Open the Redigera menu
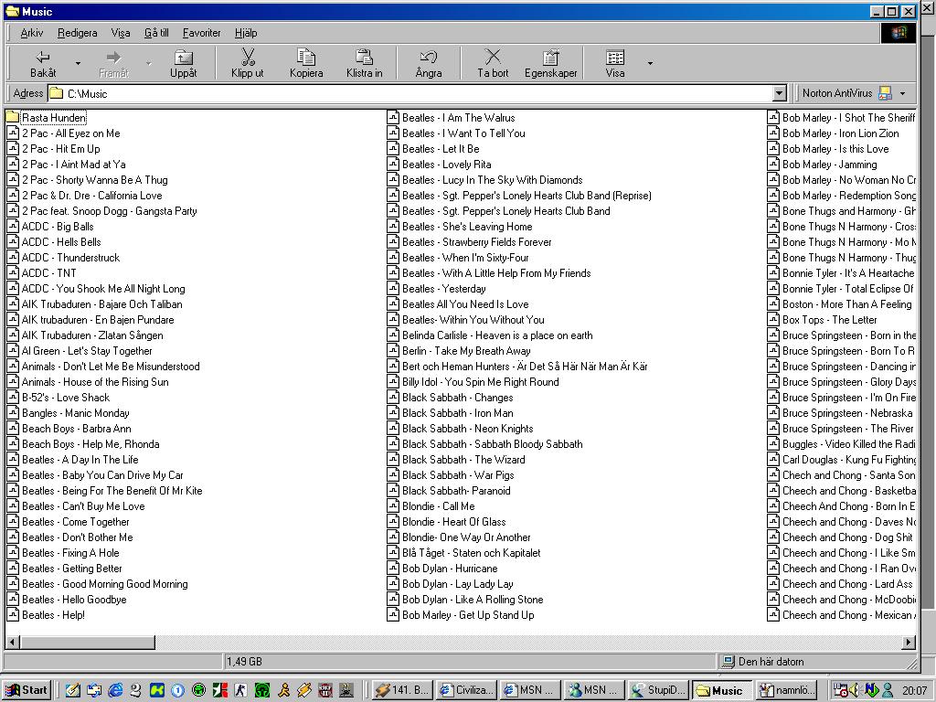The height and width of the screenshot is (702, 936). (77, 33)
